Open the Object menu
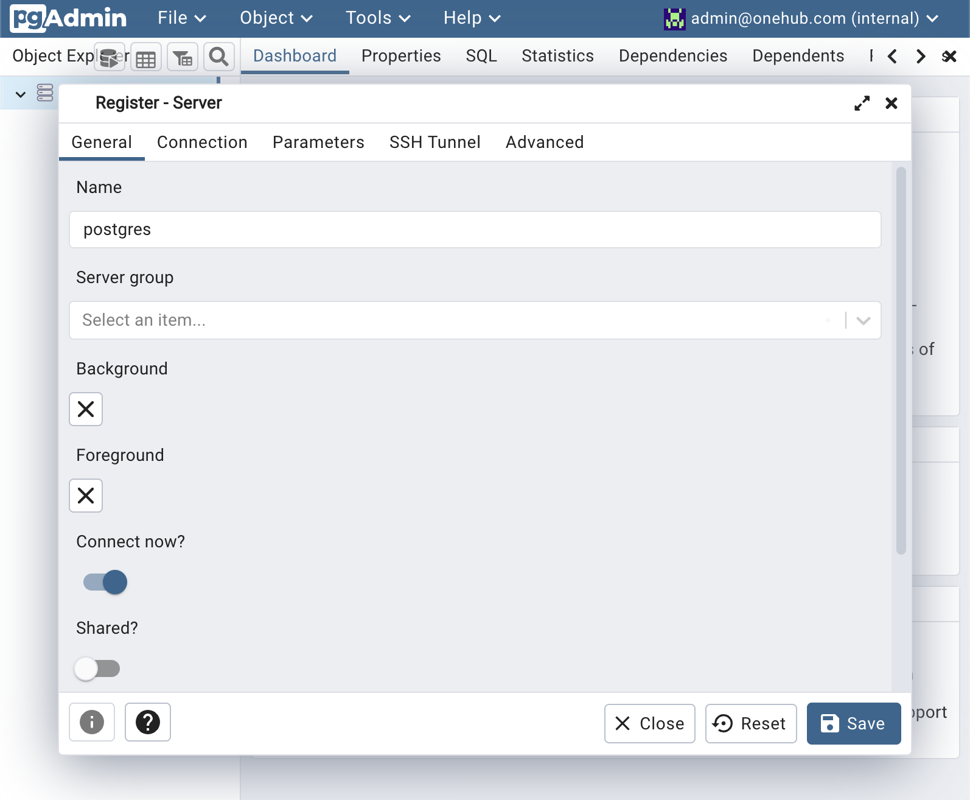970x800 pixels. point(276,18)
